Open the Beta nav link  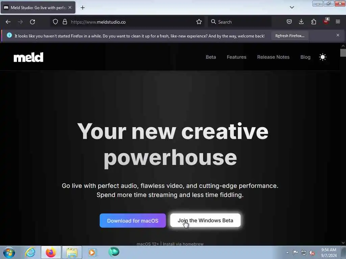click(211, 57)
